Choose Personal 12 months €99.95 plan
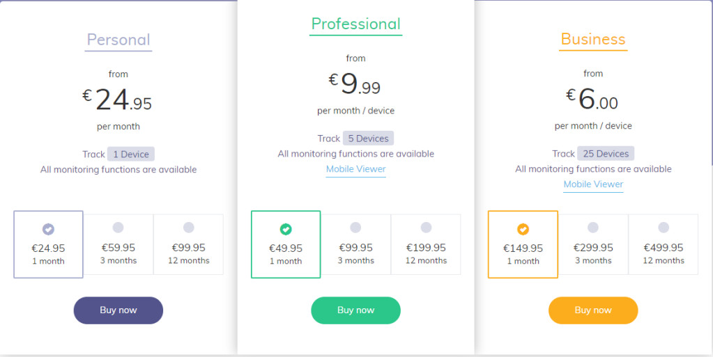713x357 pixels. [188, 244]
